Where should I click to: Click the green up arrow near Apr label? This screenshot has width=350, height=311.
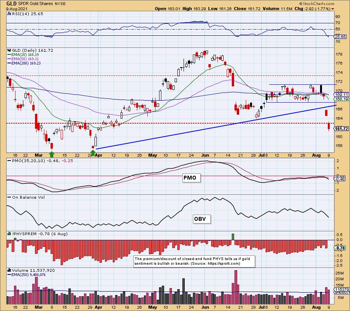click(x=93, y=153)
